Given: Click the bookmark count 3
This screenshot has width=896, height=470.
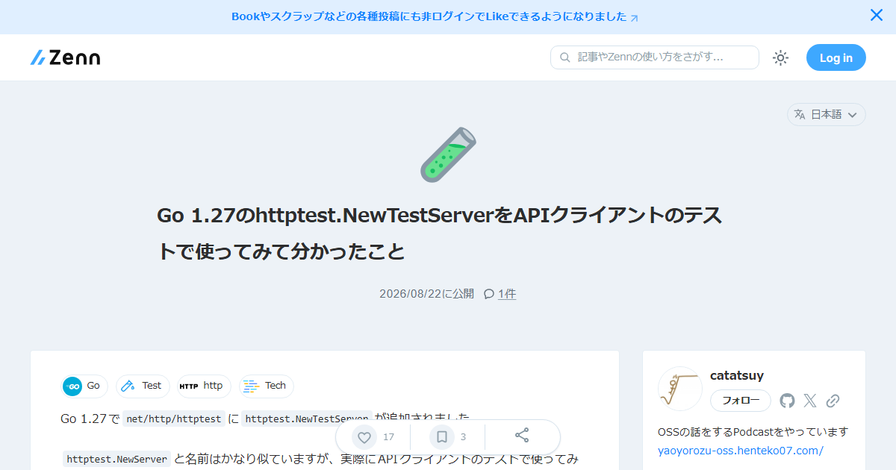Looking at the screenshot, I should click(463, 437).
